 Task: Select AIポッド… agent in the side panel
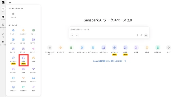[34, 50]
